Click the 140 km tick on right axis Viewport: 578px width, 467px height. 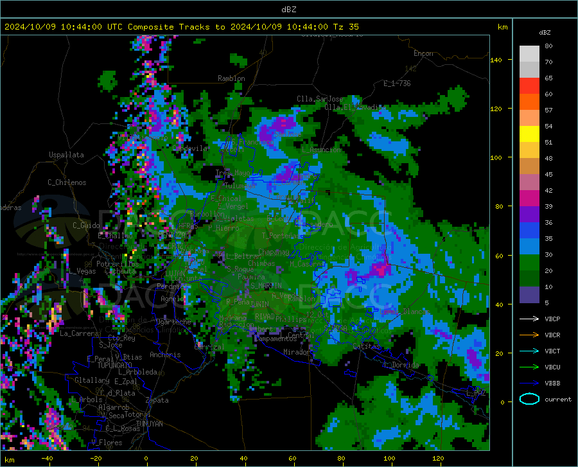click(496, 60)
